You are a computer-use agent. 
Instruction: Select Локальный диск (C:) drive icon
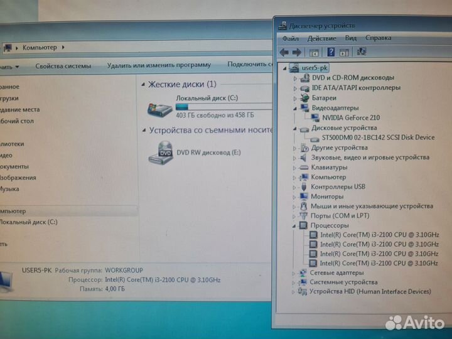[159, 109]
